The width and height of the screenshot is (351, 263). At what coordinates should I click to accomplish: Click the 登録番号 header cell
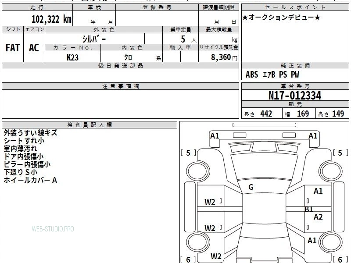click(x=157, y=7)
